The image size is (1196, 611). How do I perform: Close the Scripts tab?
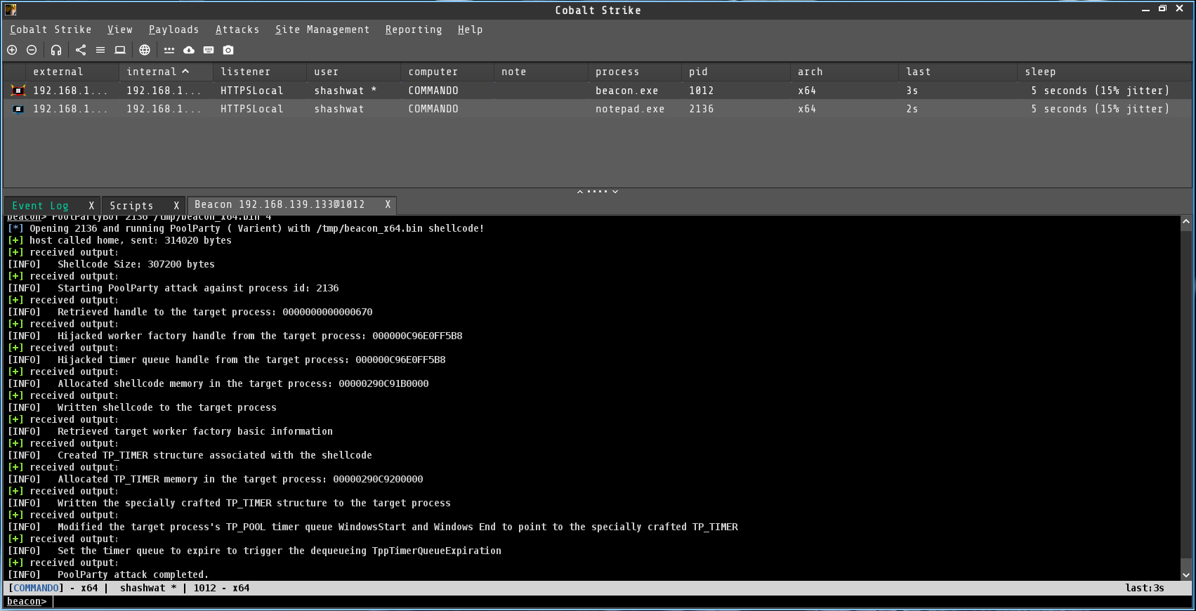pyautogui.click(x=176, y=206)
